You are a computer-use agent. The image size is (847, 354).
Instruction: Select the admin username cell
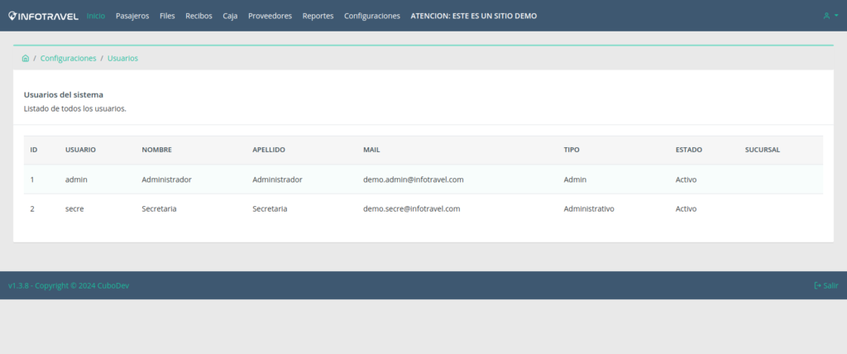tap(76, 179)
